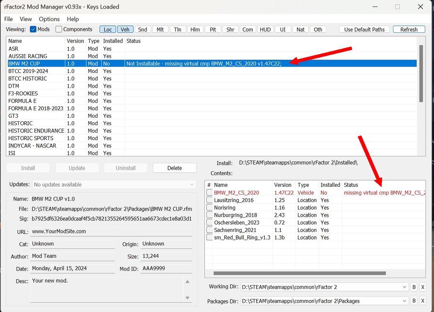This screenshot has width=434, height=312.
Task: Click the URL field www.YourModSite.com
Action: 111,232
